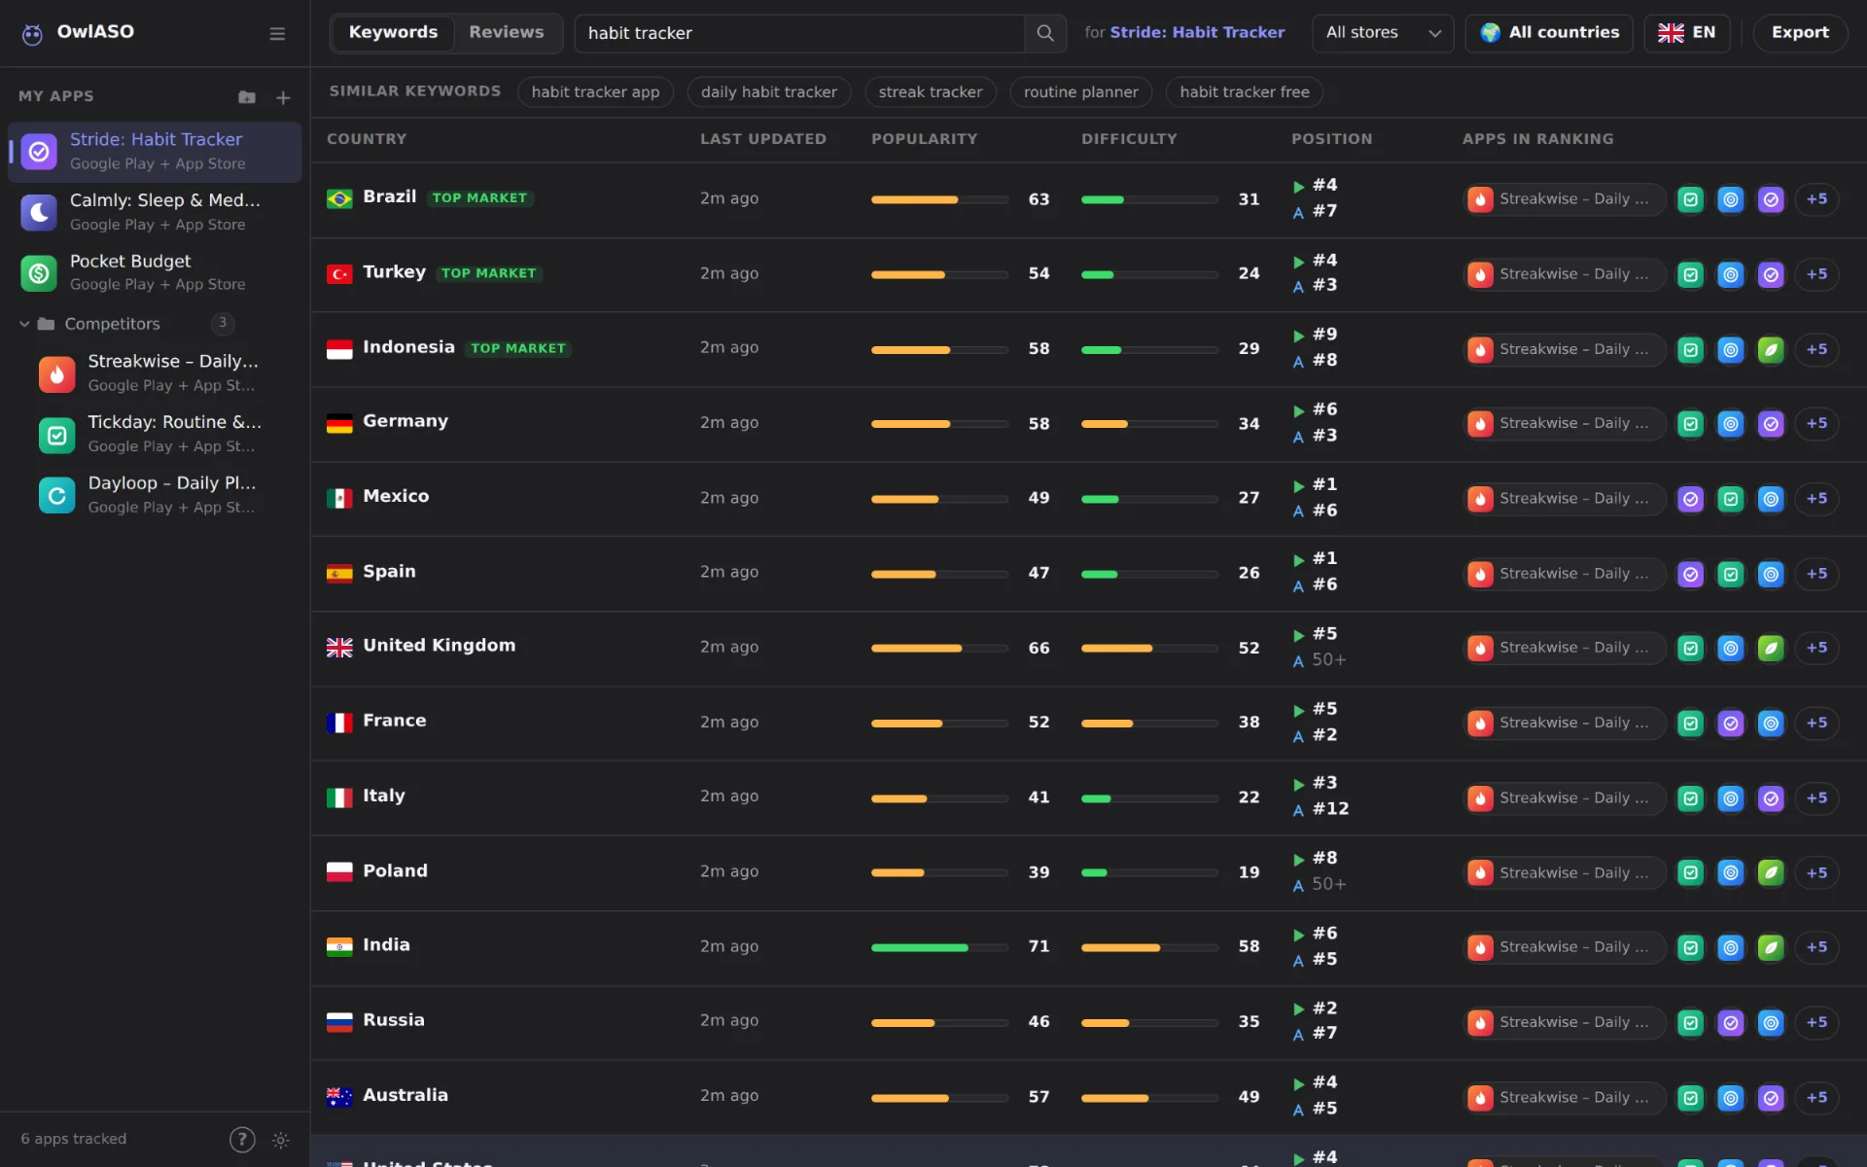Click blue target app icon in Brazil row

(1731, 199)
